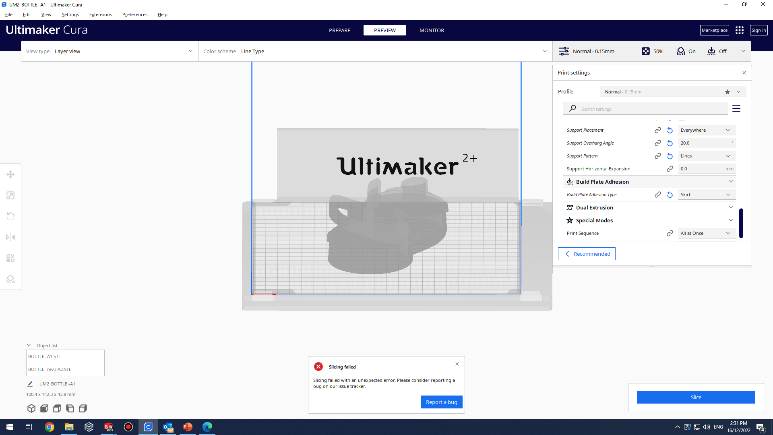The image size is (773, 435).
Task: Switch to the MONITOR stage
Action: click(x=432, y=30)
